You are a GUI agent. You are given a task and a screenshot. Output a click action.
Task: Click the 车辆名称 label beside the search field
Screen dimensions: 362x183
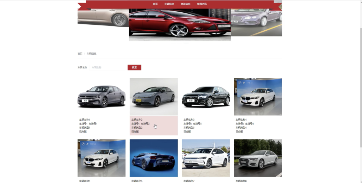(82, 67)
